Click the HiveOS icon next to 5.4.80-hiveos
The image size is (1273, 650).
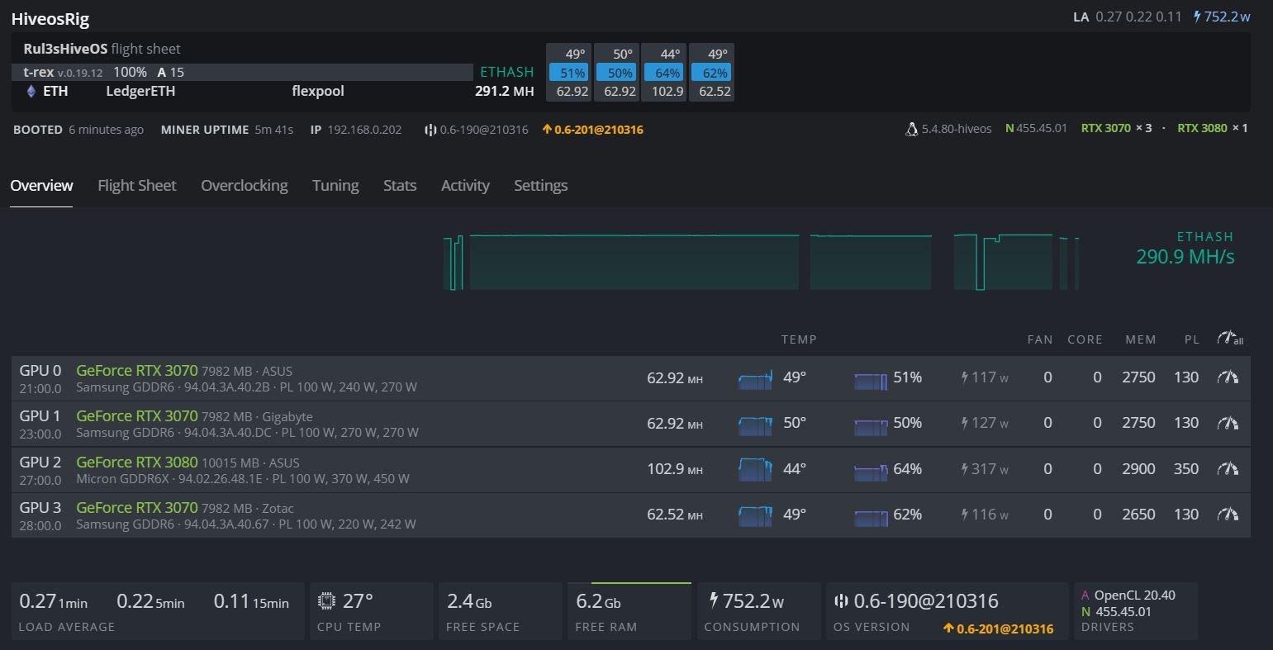911,129
